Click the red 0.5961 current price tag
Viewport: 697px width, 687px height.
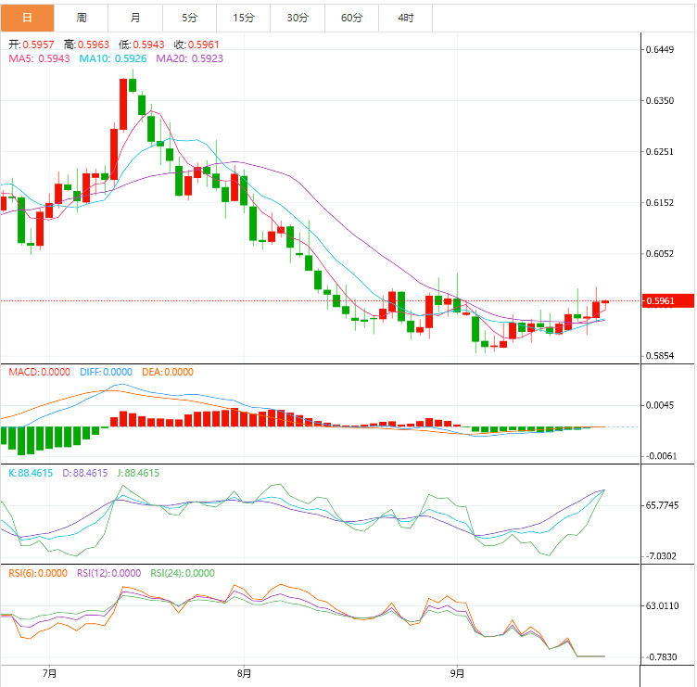(665, 300)
